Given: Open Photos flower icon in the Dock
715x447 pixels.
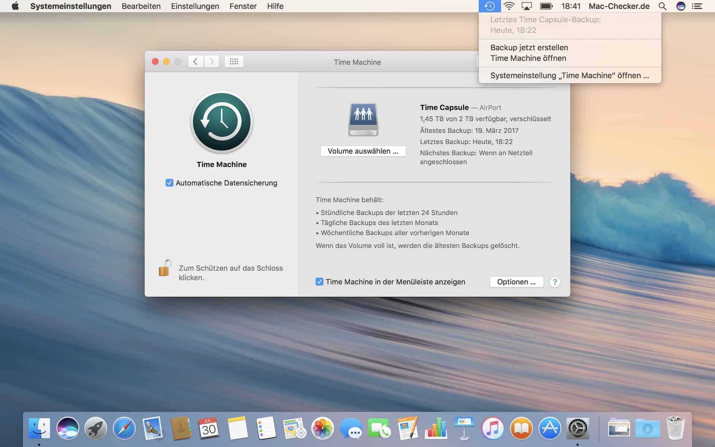Looking at the screenshot, I should (322, 428).
